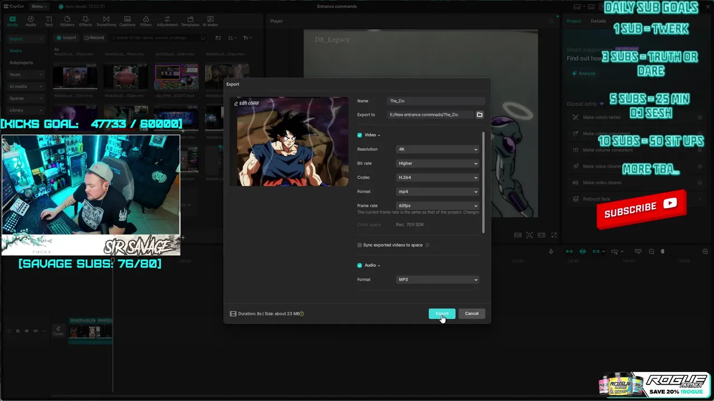This screenshot has width=714, height=401.
Task: Collapse the Audio section arrow
Action: point(379,266)
